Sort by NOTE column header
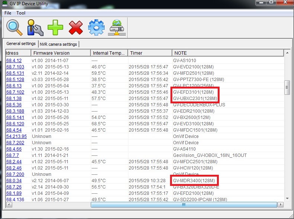This screenshot has width=294, height=219. coord(228,53)
